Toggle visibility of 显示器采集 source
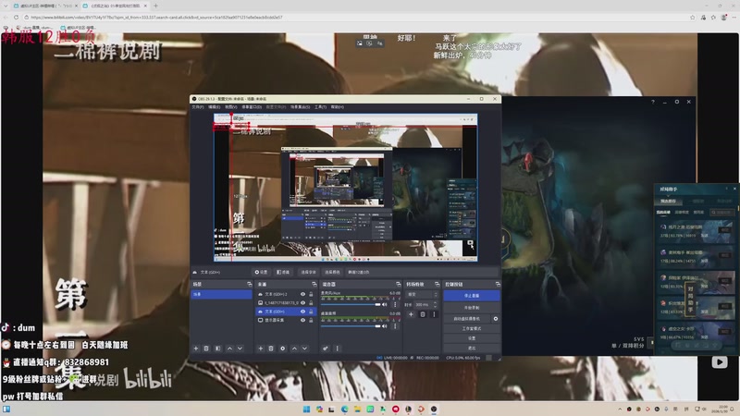 302,320
